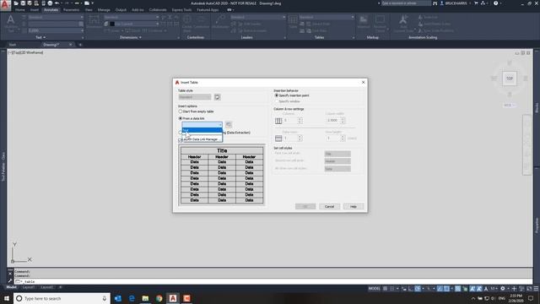Click the Data Link Manager launch icon
Image resolution: width=540 pixels, height=304 pixels.
[229, 124]
